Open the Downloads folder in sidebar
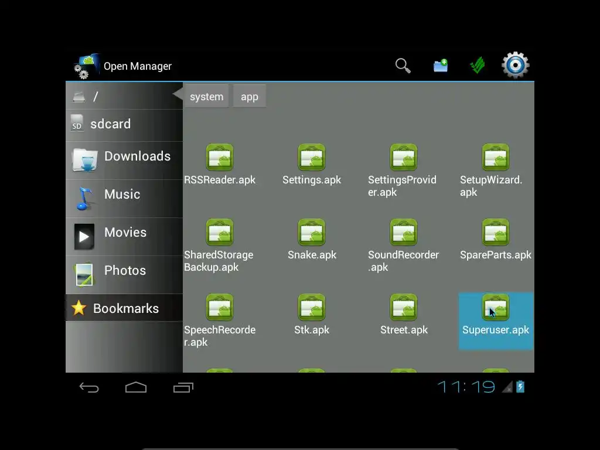Image resolution: width=600 pixels, height=450 pixels. click(124, 161)
